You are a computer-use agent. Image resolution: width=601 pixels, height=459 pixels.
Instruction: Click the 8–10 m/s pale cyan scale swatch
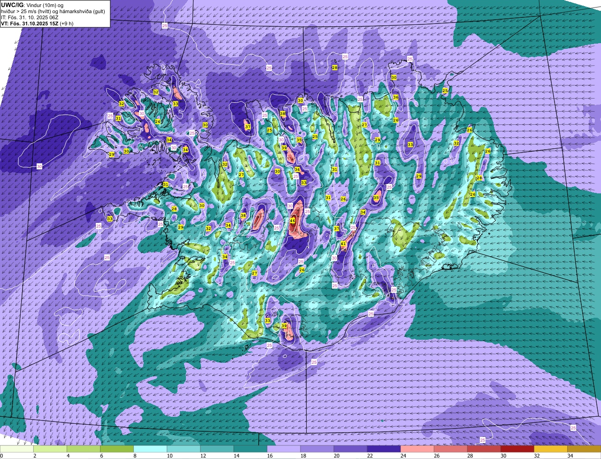pyautogui.click(x=150, y=449)
